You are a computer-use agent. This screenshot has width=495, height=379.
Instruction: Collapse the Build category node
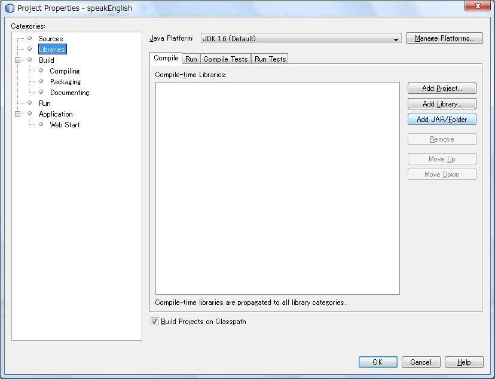(x=18, y=60)
